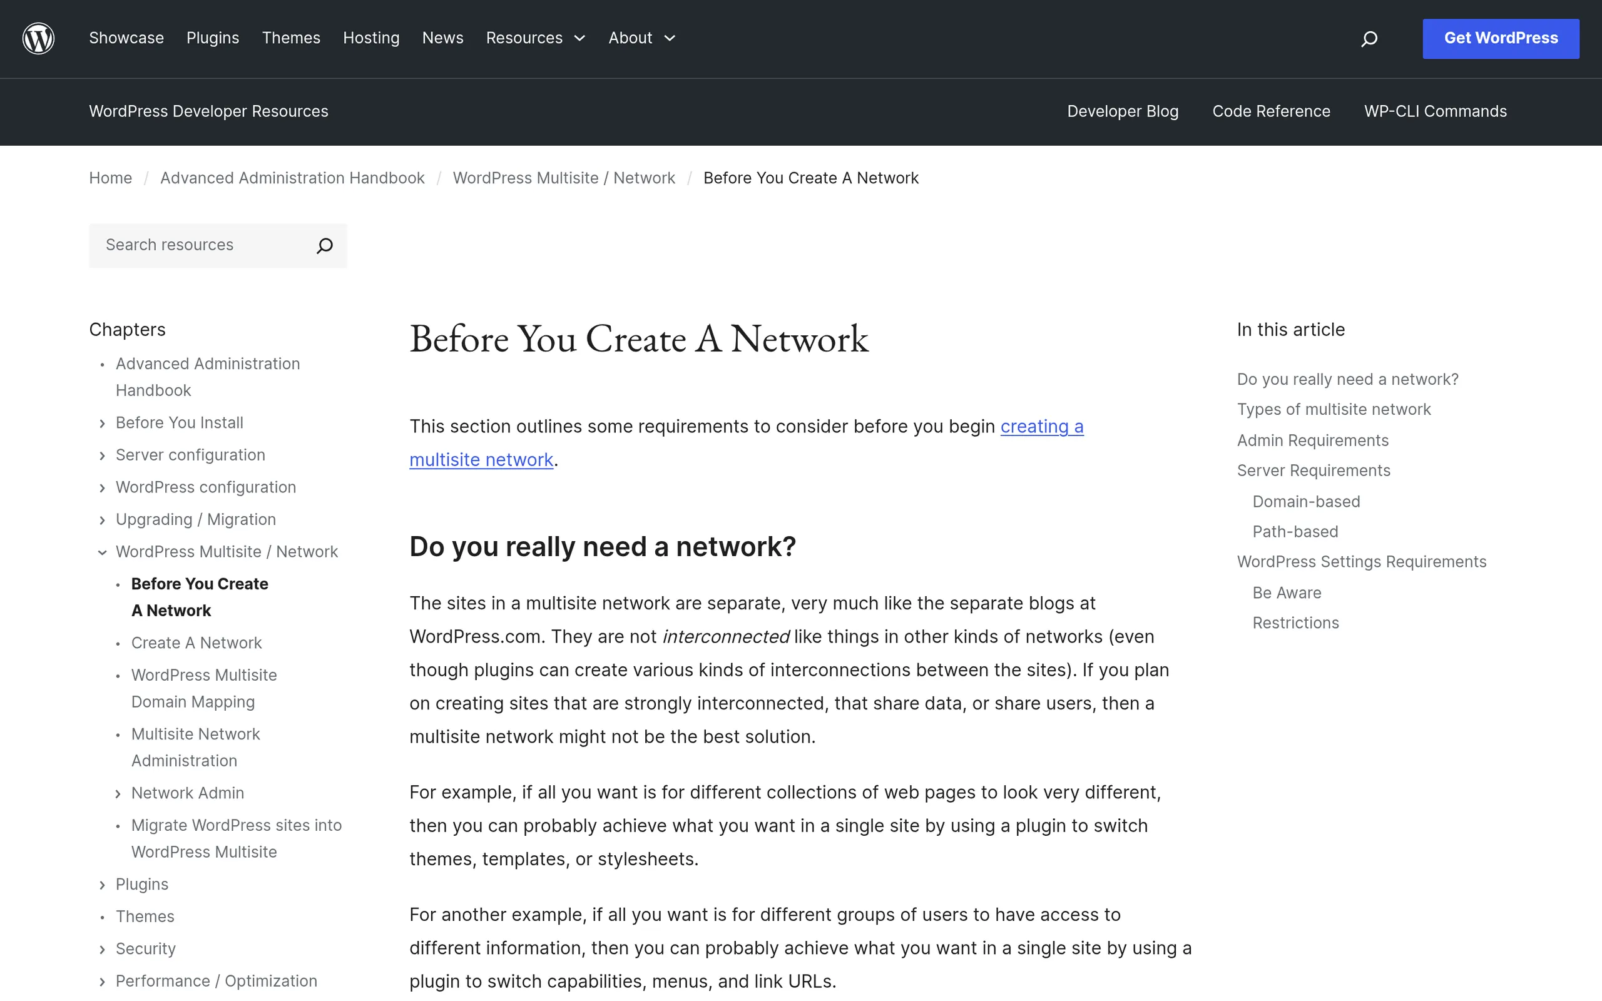Go to Home breadcrumb
The height and width of the screenshot is (1001, 1602).
[111, 178]
